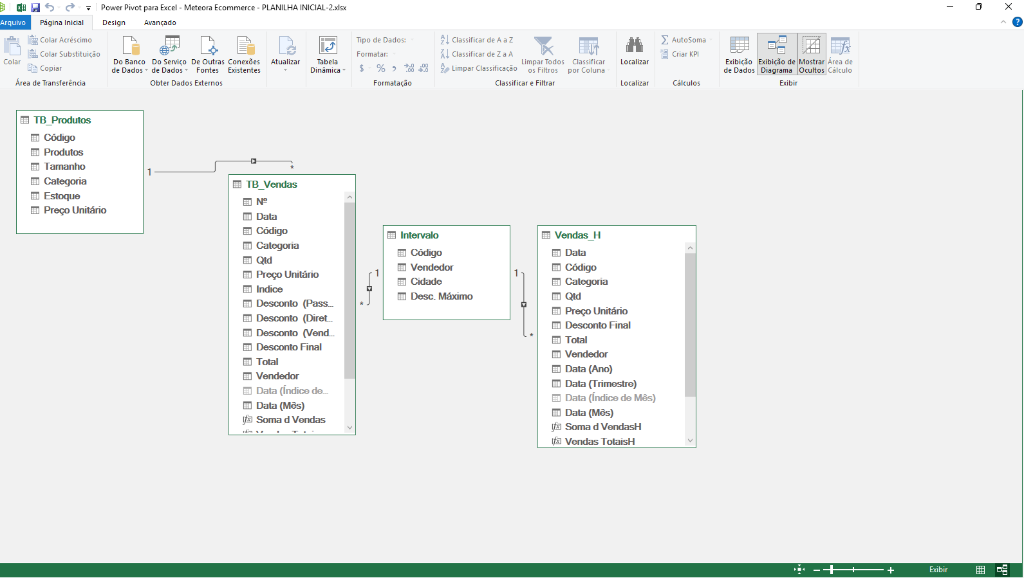The width and height of the screenshot is (1024, 578).
Task: Switch to grid view in status bar
Action: [x=980, y=570]
